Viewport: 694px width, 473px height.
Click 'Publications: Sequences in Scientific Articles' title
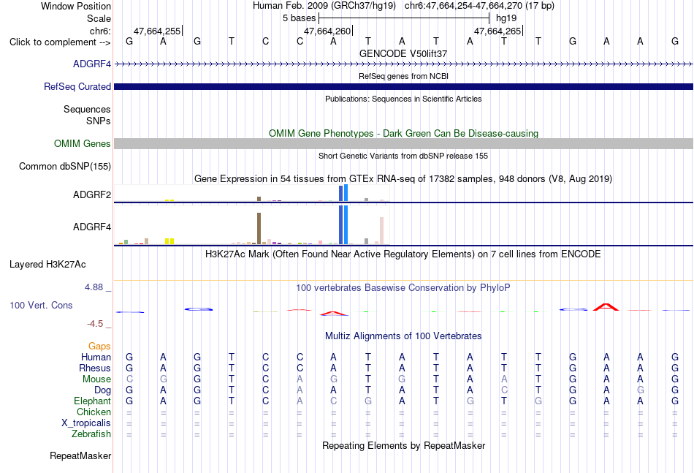403,99
